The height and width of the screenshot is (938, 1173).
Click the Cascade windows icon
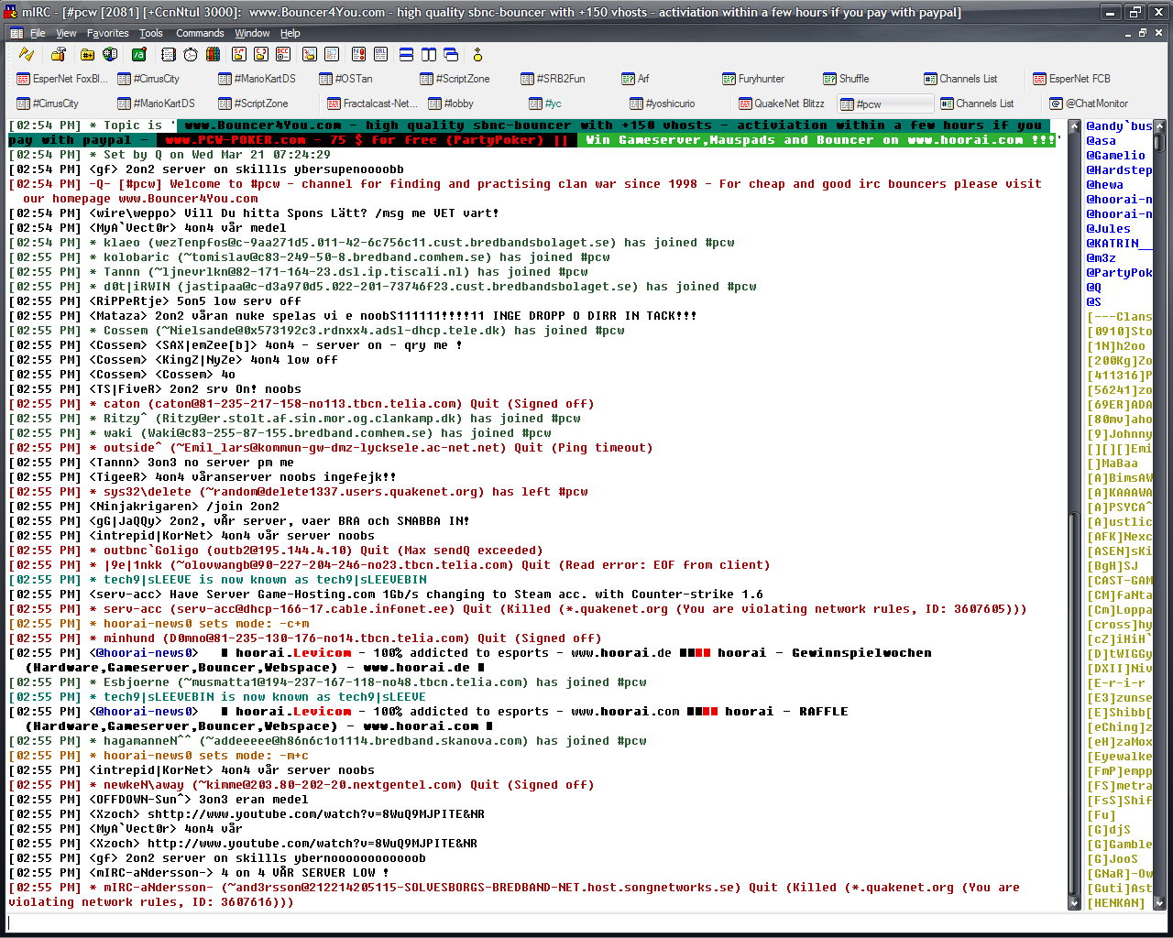(451, 55)
